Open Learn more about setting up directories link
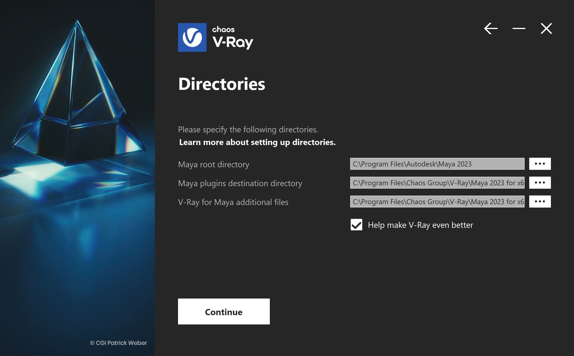Screen dimensions: 574x356 point(257,142)
